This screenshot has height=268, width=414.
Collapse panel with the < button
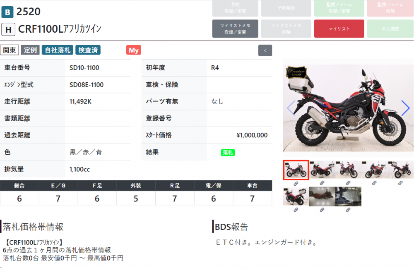pyautogui.click(x=265, y=50)
